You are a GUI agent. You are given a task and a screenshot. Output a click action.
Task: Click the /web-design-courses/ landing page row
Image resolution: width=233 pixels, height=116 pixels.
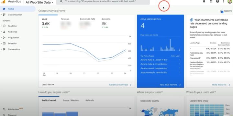coord(210,54)
